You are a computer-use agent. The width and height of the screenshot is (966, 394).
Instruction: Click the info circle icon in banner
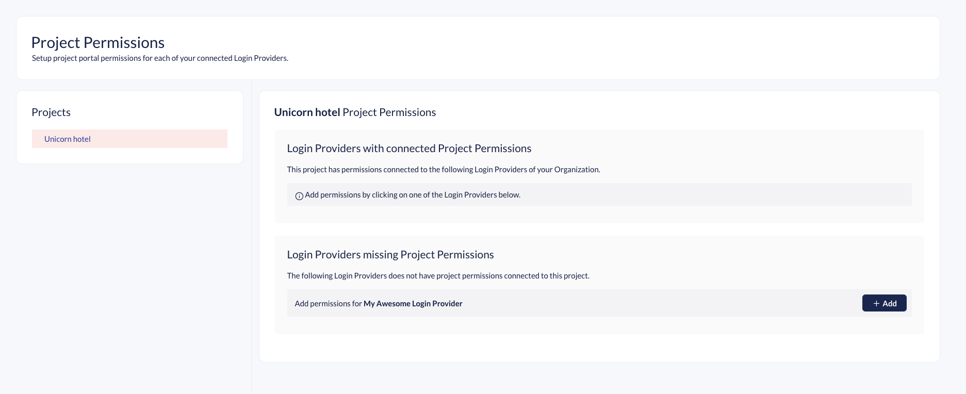tap(299, 196)
